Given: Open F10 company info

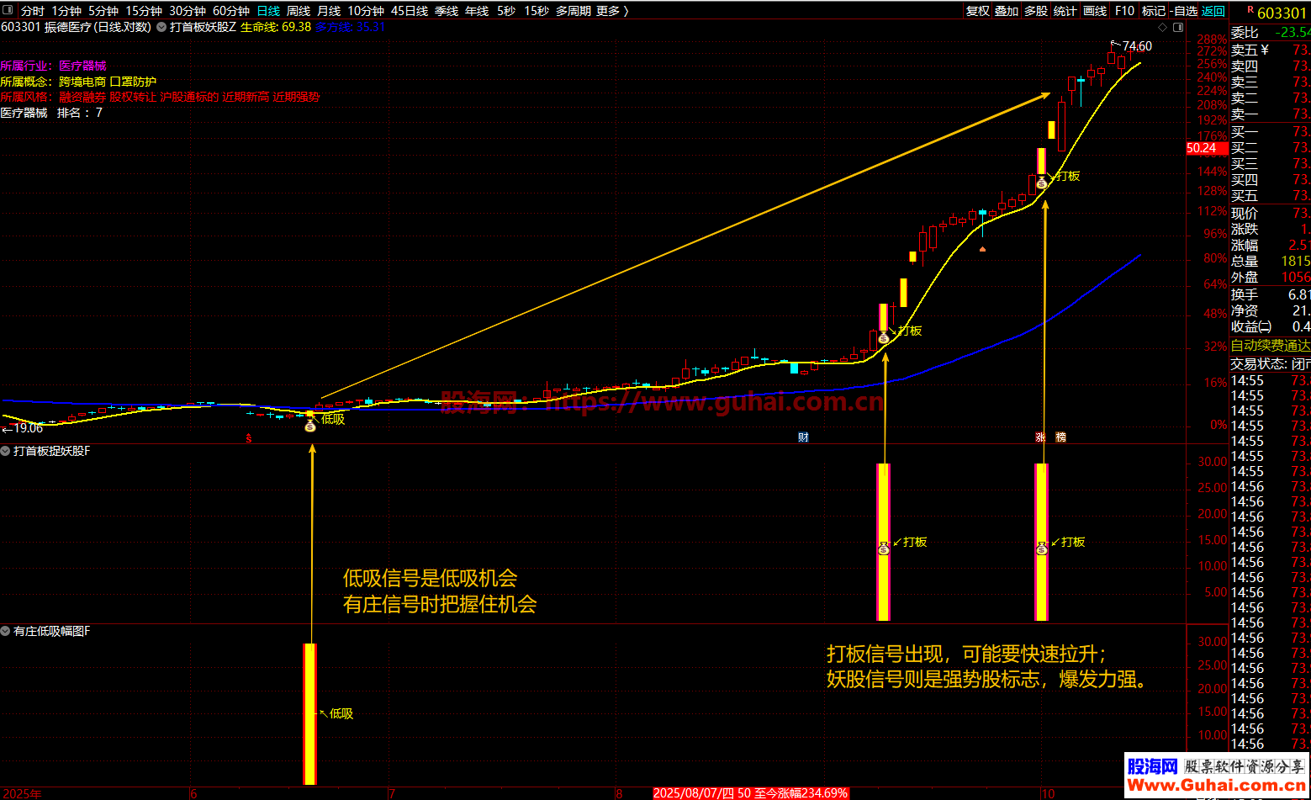Looking at the screenshot, I should coord(1123,11).
